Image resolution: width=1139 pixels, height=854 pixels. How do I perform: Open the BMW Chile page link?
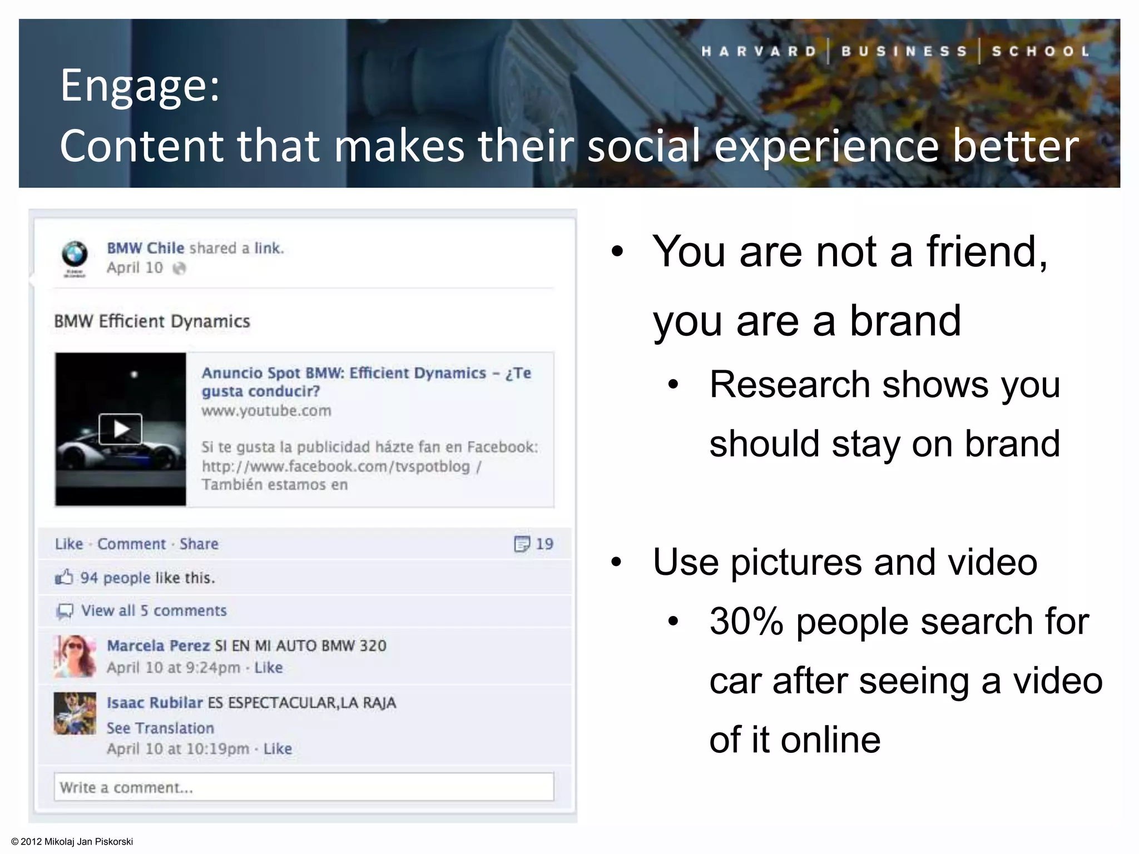click(145, 248)
